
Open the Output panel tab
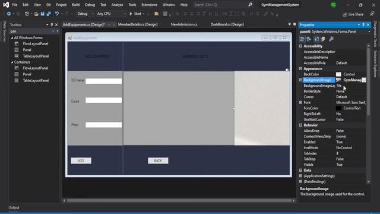click(14, 207)
